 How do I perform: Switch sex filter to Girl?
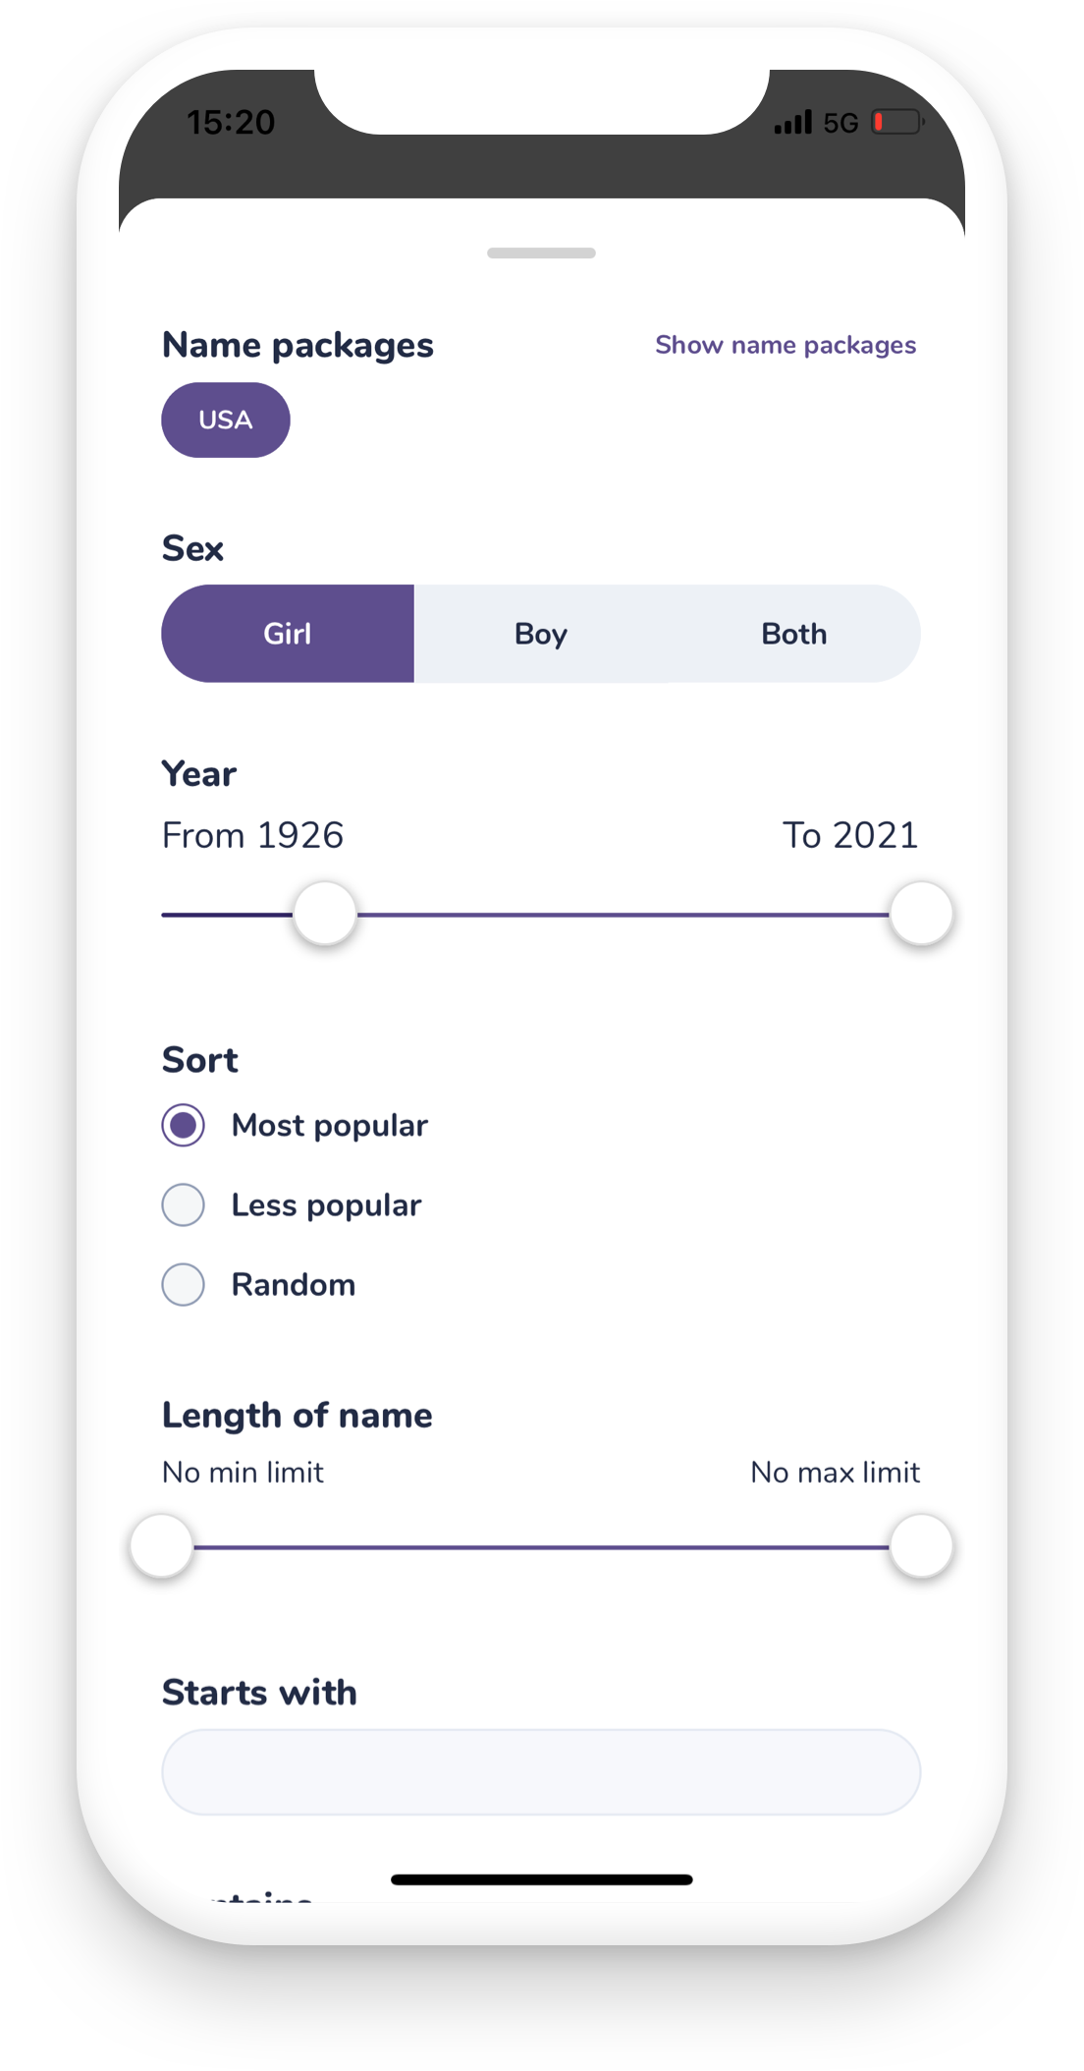288,634
